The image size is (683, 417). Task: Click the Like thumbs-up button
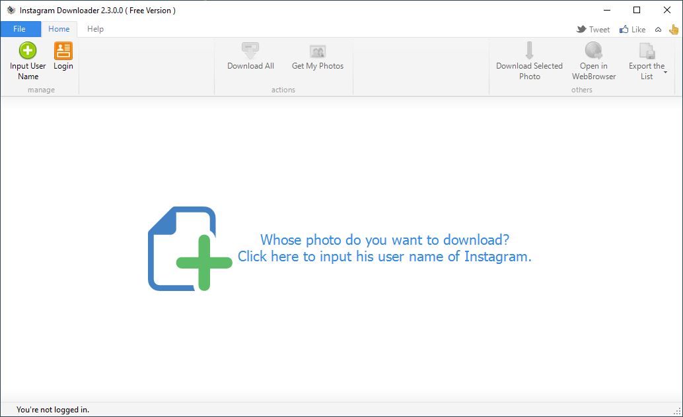click(633, 29)
